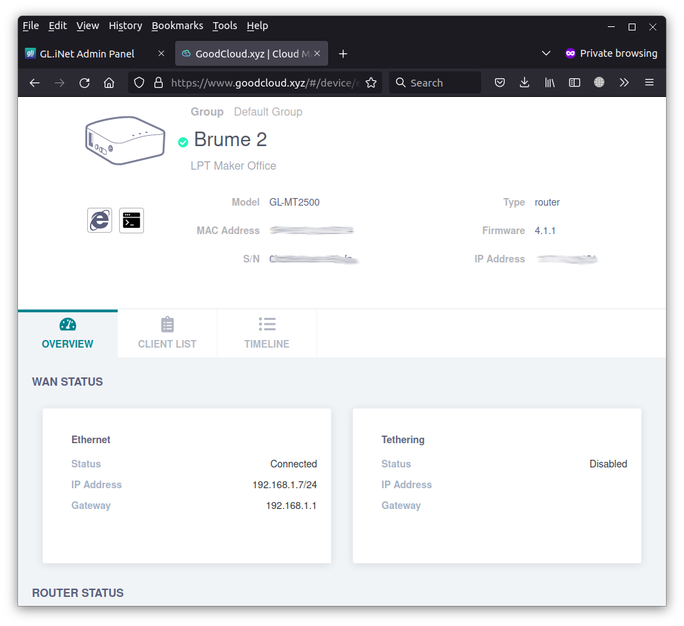Open a new browser tab
The width and height of the screenshot is (684, 626).
click(x=343, y=53)
